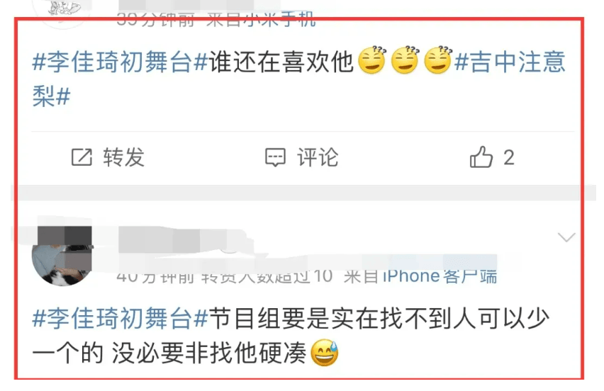
Task: Open the post text 谁还在喜欢他
Action: 281,62
